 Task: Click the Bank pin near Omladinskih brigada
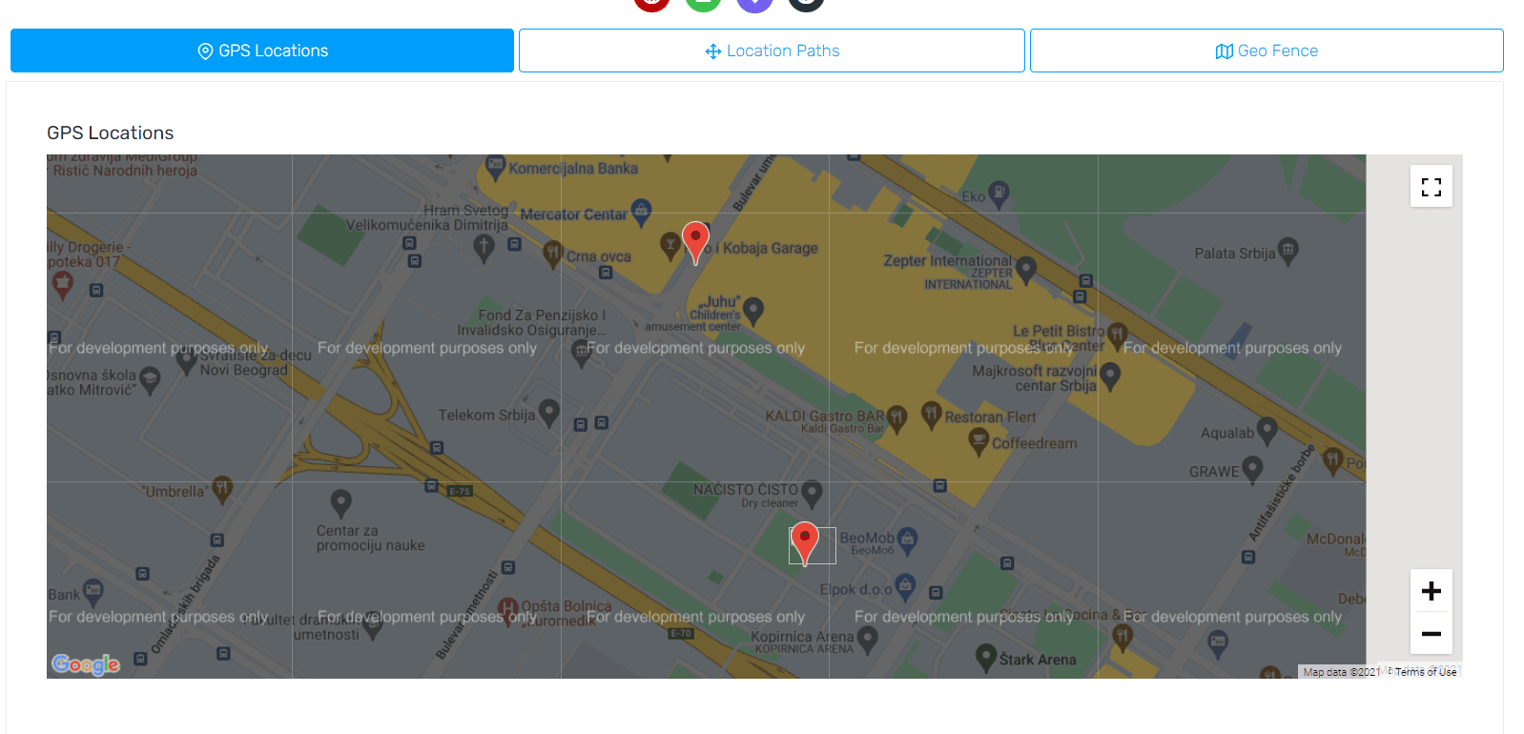click(93, 593)
